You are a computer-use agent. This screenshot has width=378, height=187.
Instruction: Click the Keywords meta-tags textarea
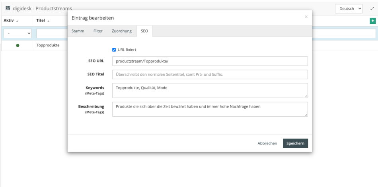tap(210, 90)
